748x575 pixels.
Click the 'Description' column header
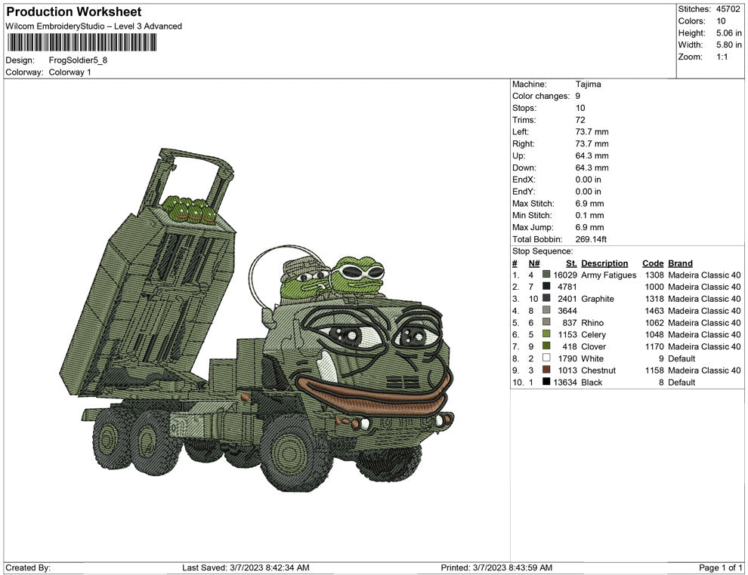click(x=604, y=263)
